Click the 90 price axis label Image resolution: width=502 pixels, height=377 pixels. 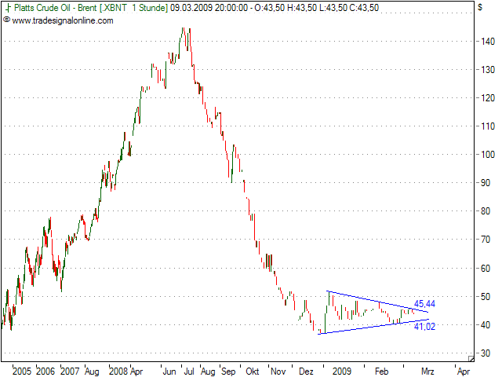tap(486, 183)
